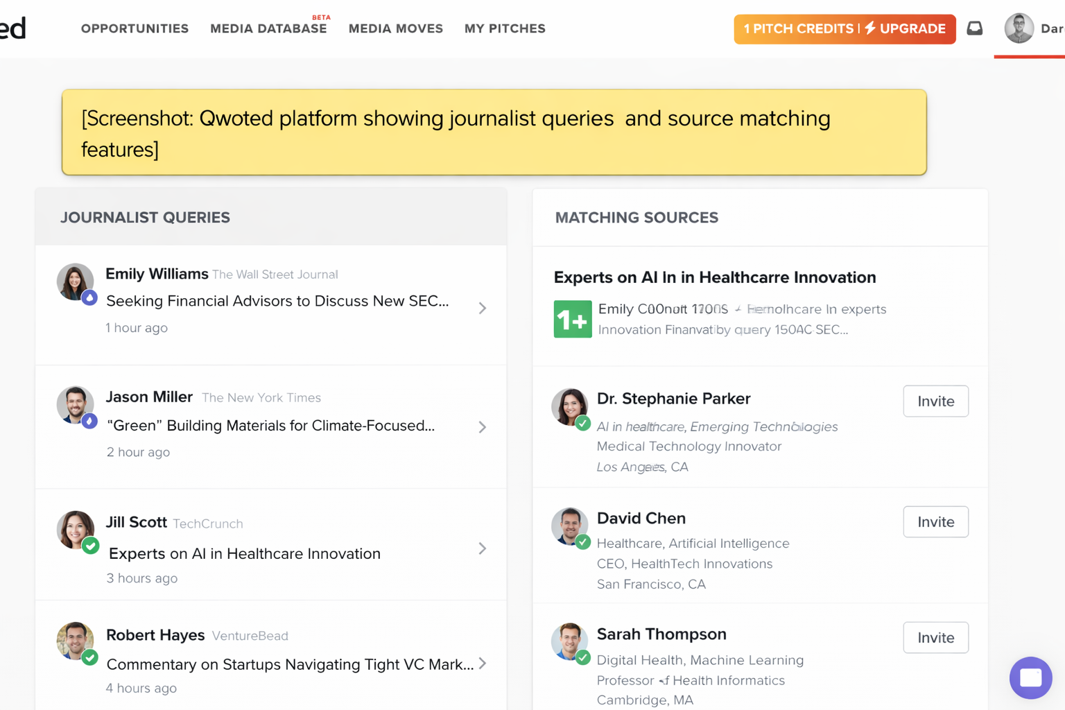Expand Jason Miller's Green Building query
1065x710 pixels.
click(483, 427)
